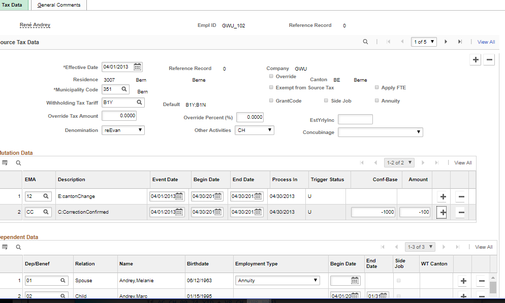Sort dependents by Birthdate column header

point(198,264)
